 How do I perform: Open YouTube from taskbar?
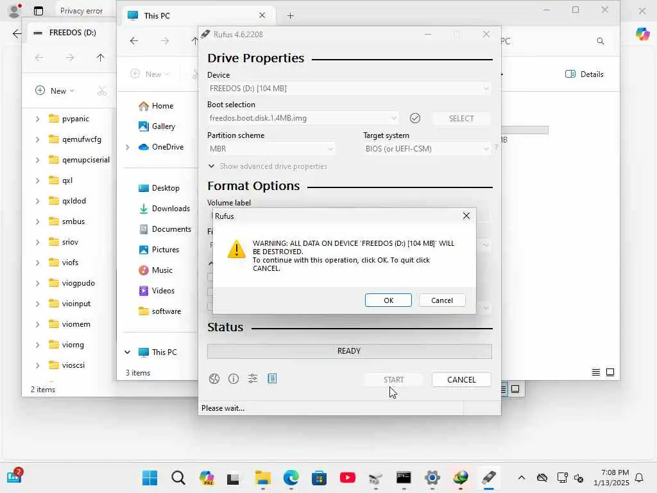pyautogui.click(x=347, y=478)
